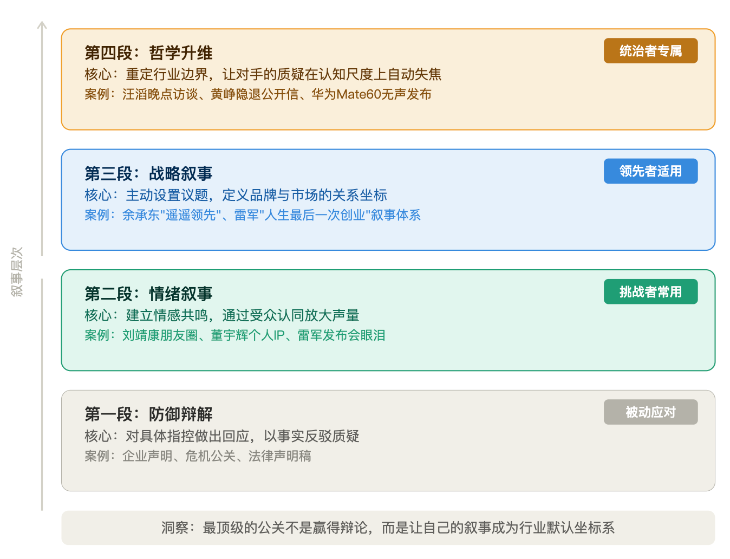The width and height of the screenshot is (730, 559).
Task: Click the 挑战者常用 badge in the green card
Action: [x=650, y=291]
